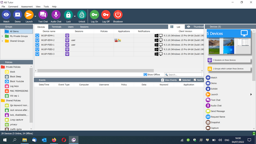Open the Launch toolbar dropdown arrow
The height and width of the screenshot is (144, 256).
pos(35,16)
